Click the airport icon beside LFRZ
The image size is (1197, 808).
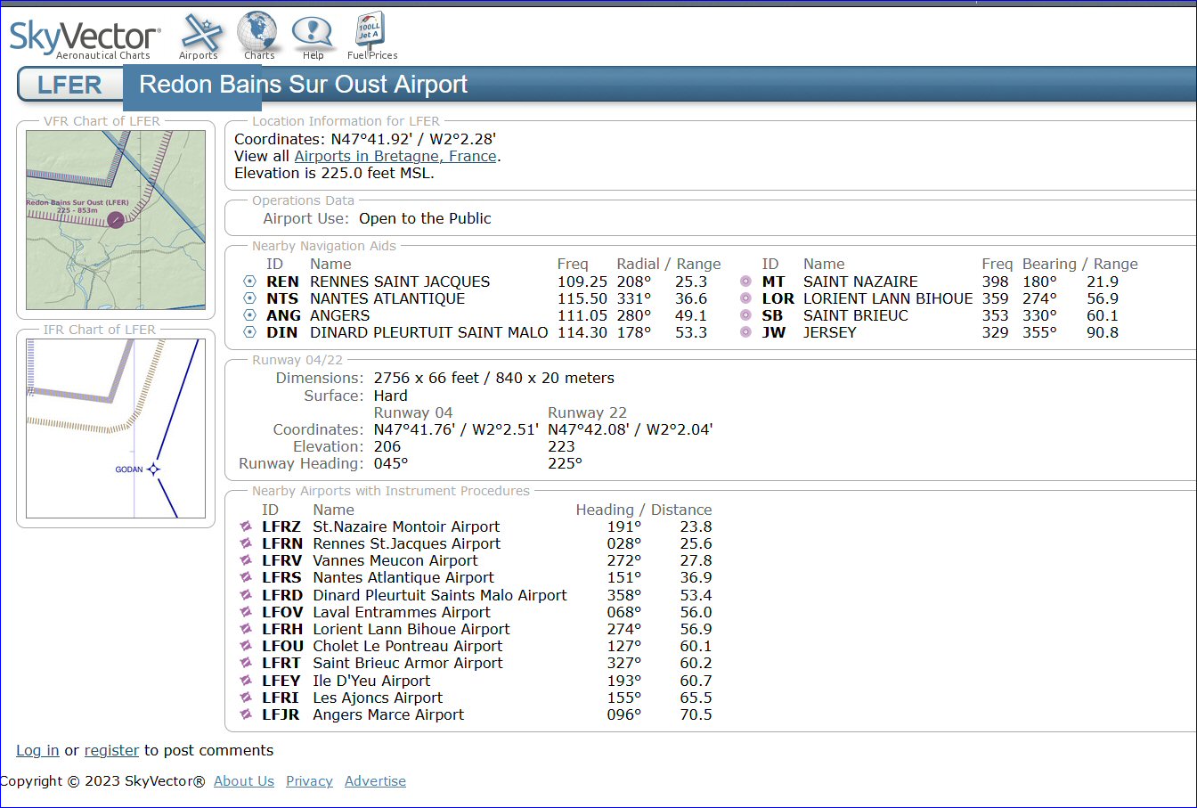tap(247, 527)
